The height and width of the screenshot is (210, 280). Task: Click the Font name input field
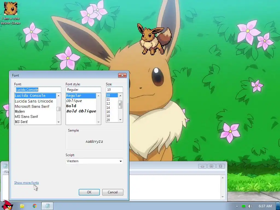click(x=38, y=90)
